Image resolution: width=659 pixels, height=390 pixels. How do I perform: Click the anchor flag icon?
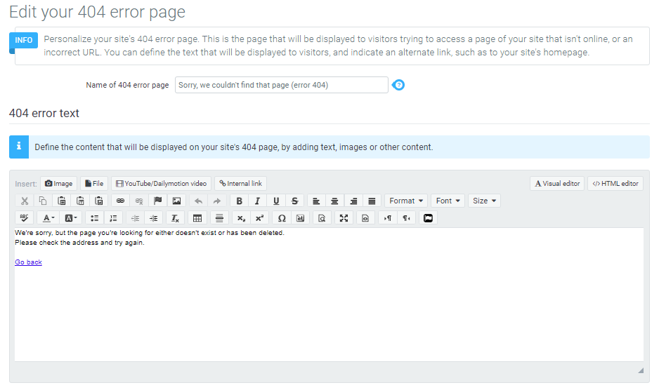click(x=157, y=201)
